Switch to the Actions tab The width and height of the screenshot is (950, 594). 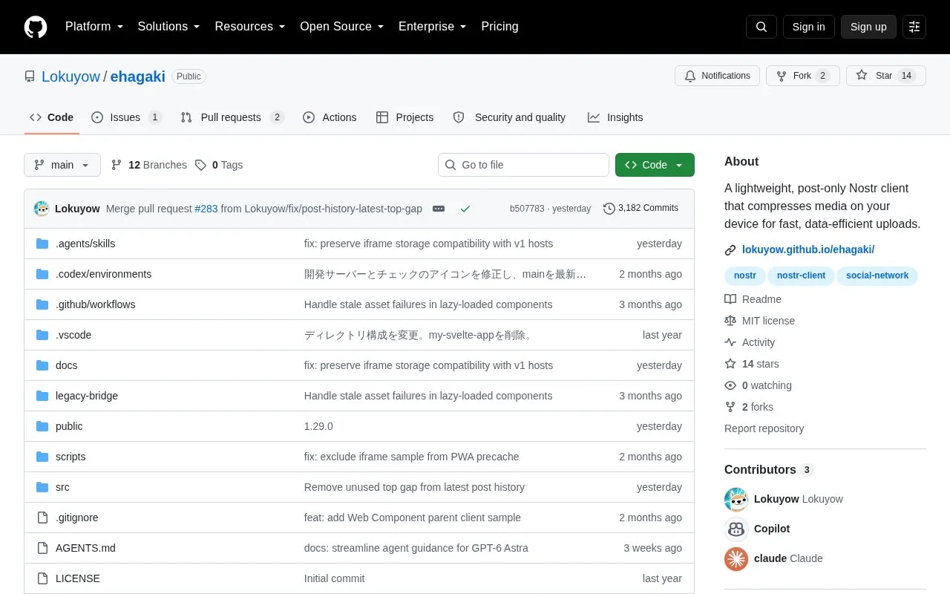pos(330,117)
